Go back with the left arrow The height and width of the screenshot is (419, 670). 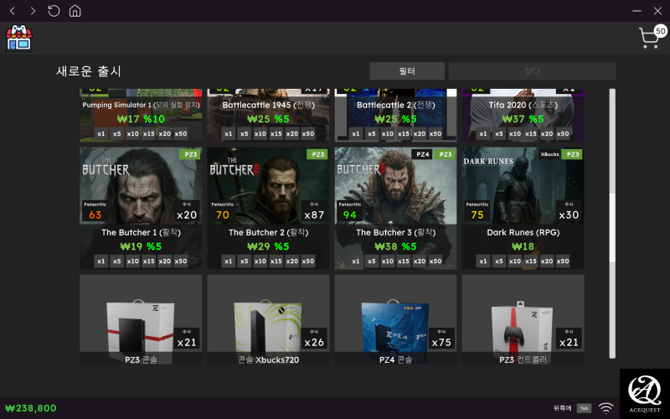pos(12,11)
